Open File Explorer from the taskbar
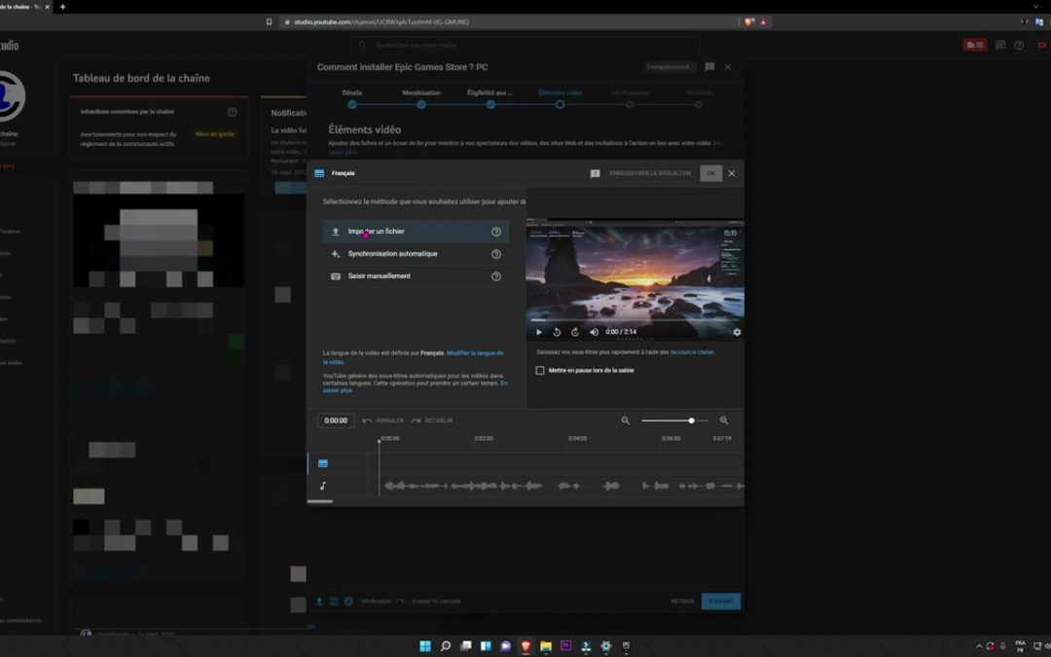This screenshot has height=657, width=1051. [546, 646]
